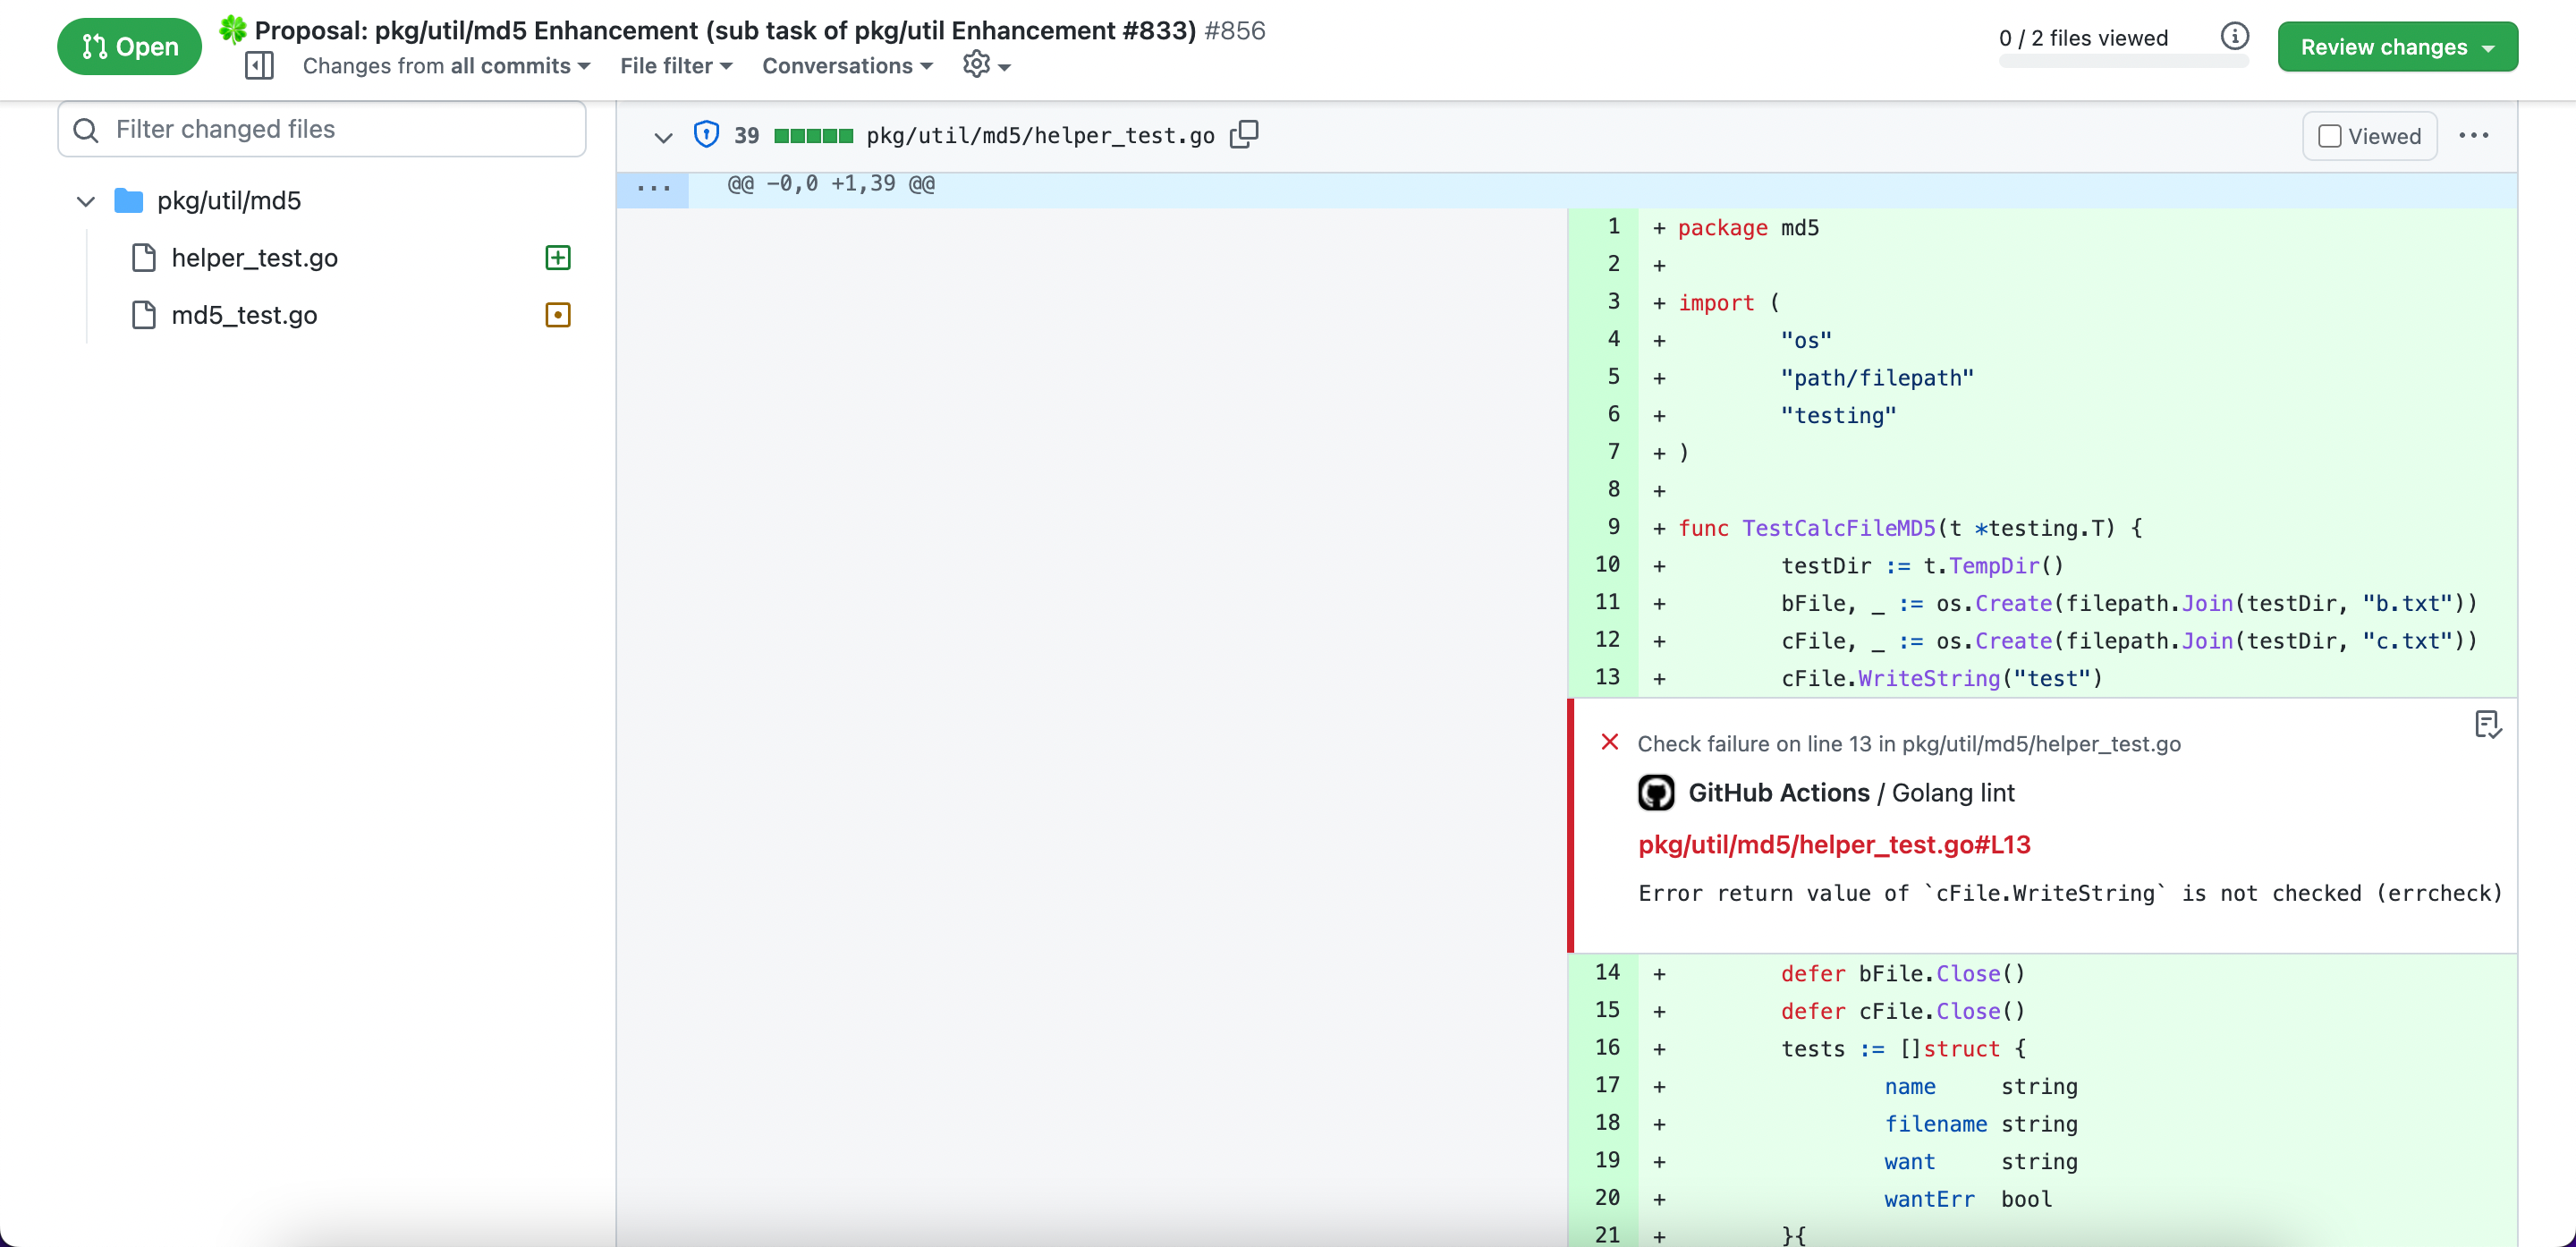Open the pkg/util/md5/helper_test.go#L13 link

1834,845
